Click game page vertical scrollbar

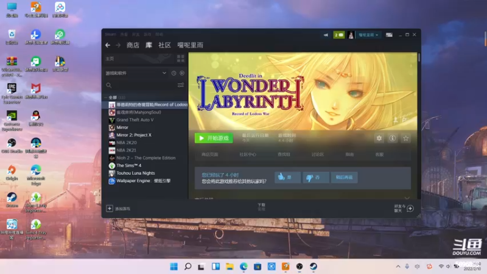pos(419,57)
